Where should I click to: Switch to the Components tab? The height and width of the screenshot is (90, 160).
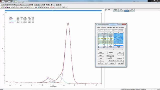[104, 27]
